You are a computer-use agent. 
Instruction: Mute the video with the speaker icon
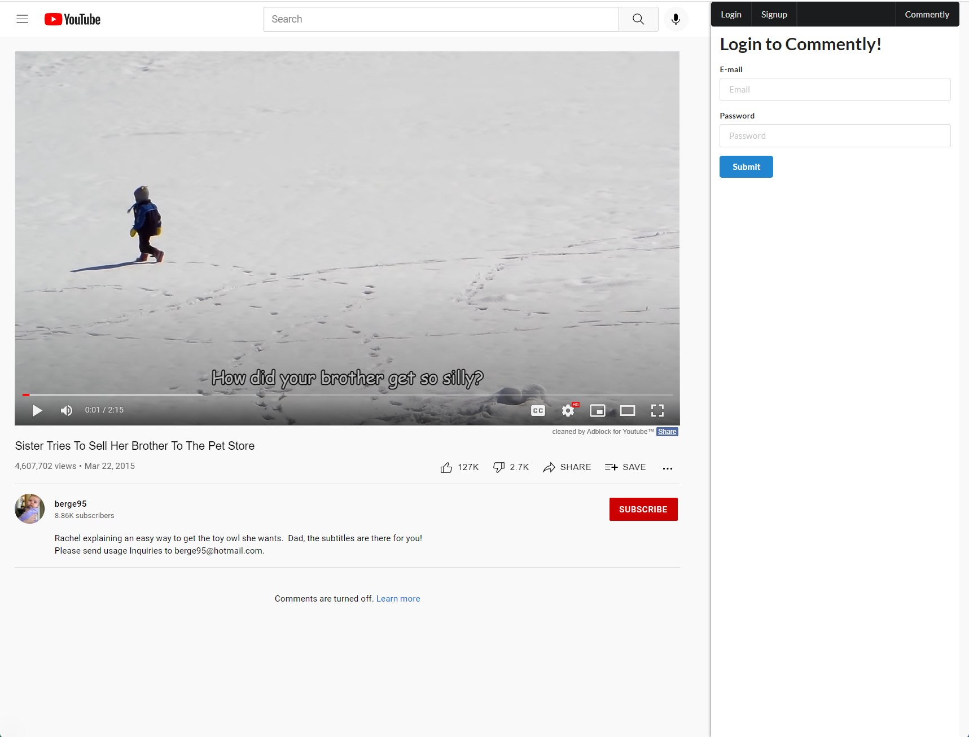pos(67,410)
